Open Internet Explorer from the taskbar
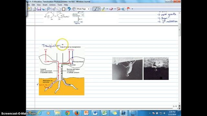 coord(39,113)
